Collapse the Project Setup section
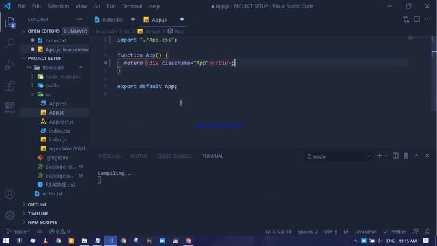 point(24,58)
